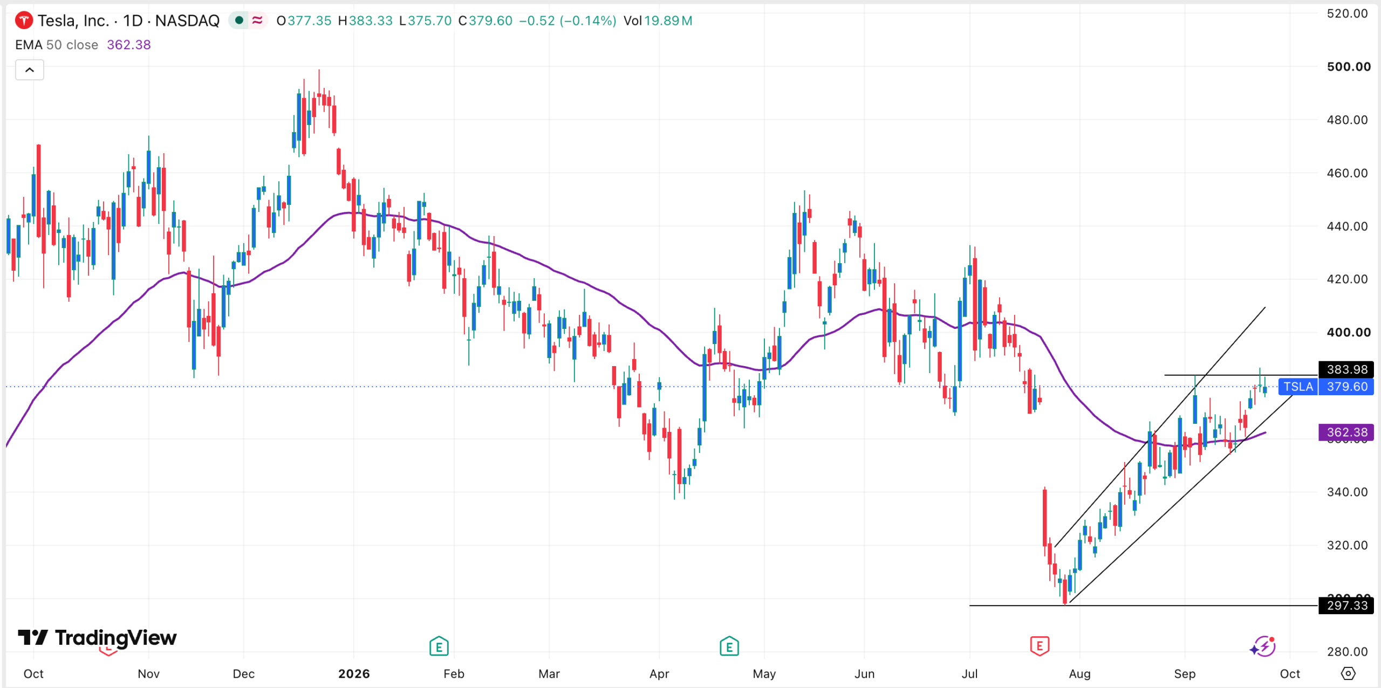Click the May label on time axis

[x=764, y=673]
